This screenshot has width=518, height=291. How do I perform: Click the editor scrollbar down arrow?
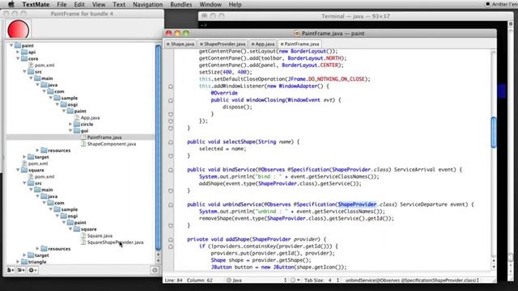(x=494, y=266)
